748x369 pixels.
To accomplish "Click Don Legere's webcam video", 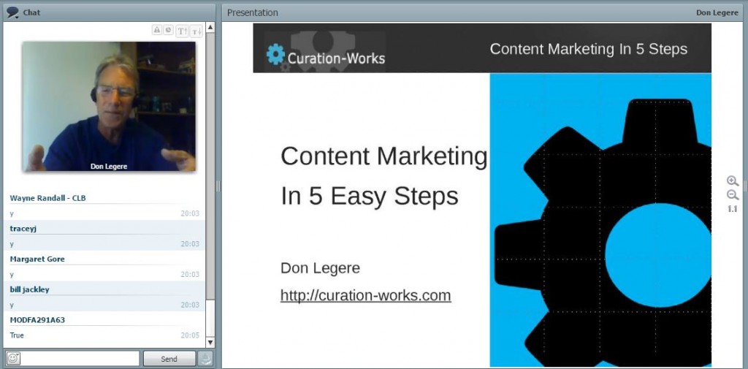I will (109, 106).
